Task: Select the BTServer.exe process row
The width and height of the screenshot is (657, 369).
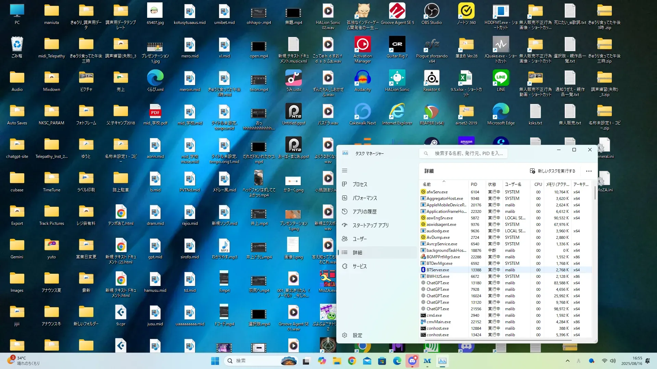Action: coord(438,270)
